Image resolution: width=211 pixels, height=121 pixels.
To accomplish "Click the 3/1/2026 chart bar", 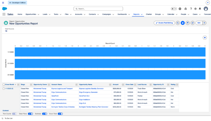I will click(x=110, y=75).
